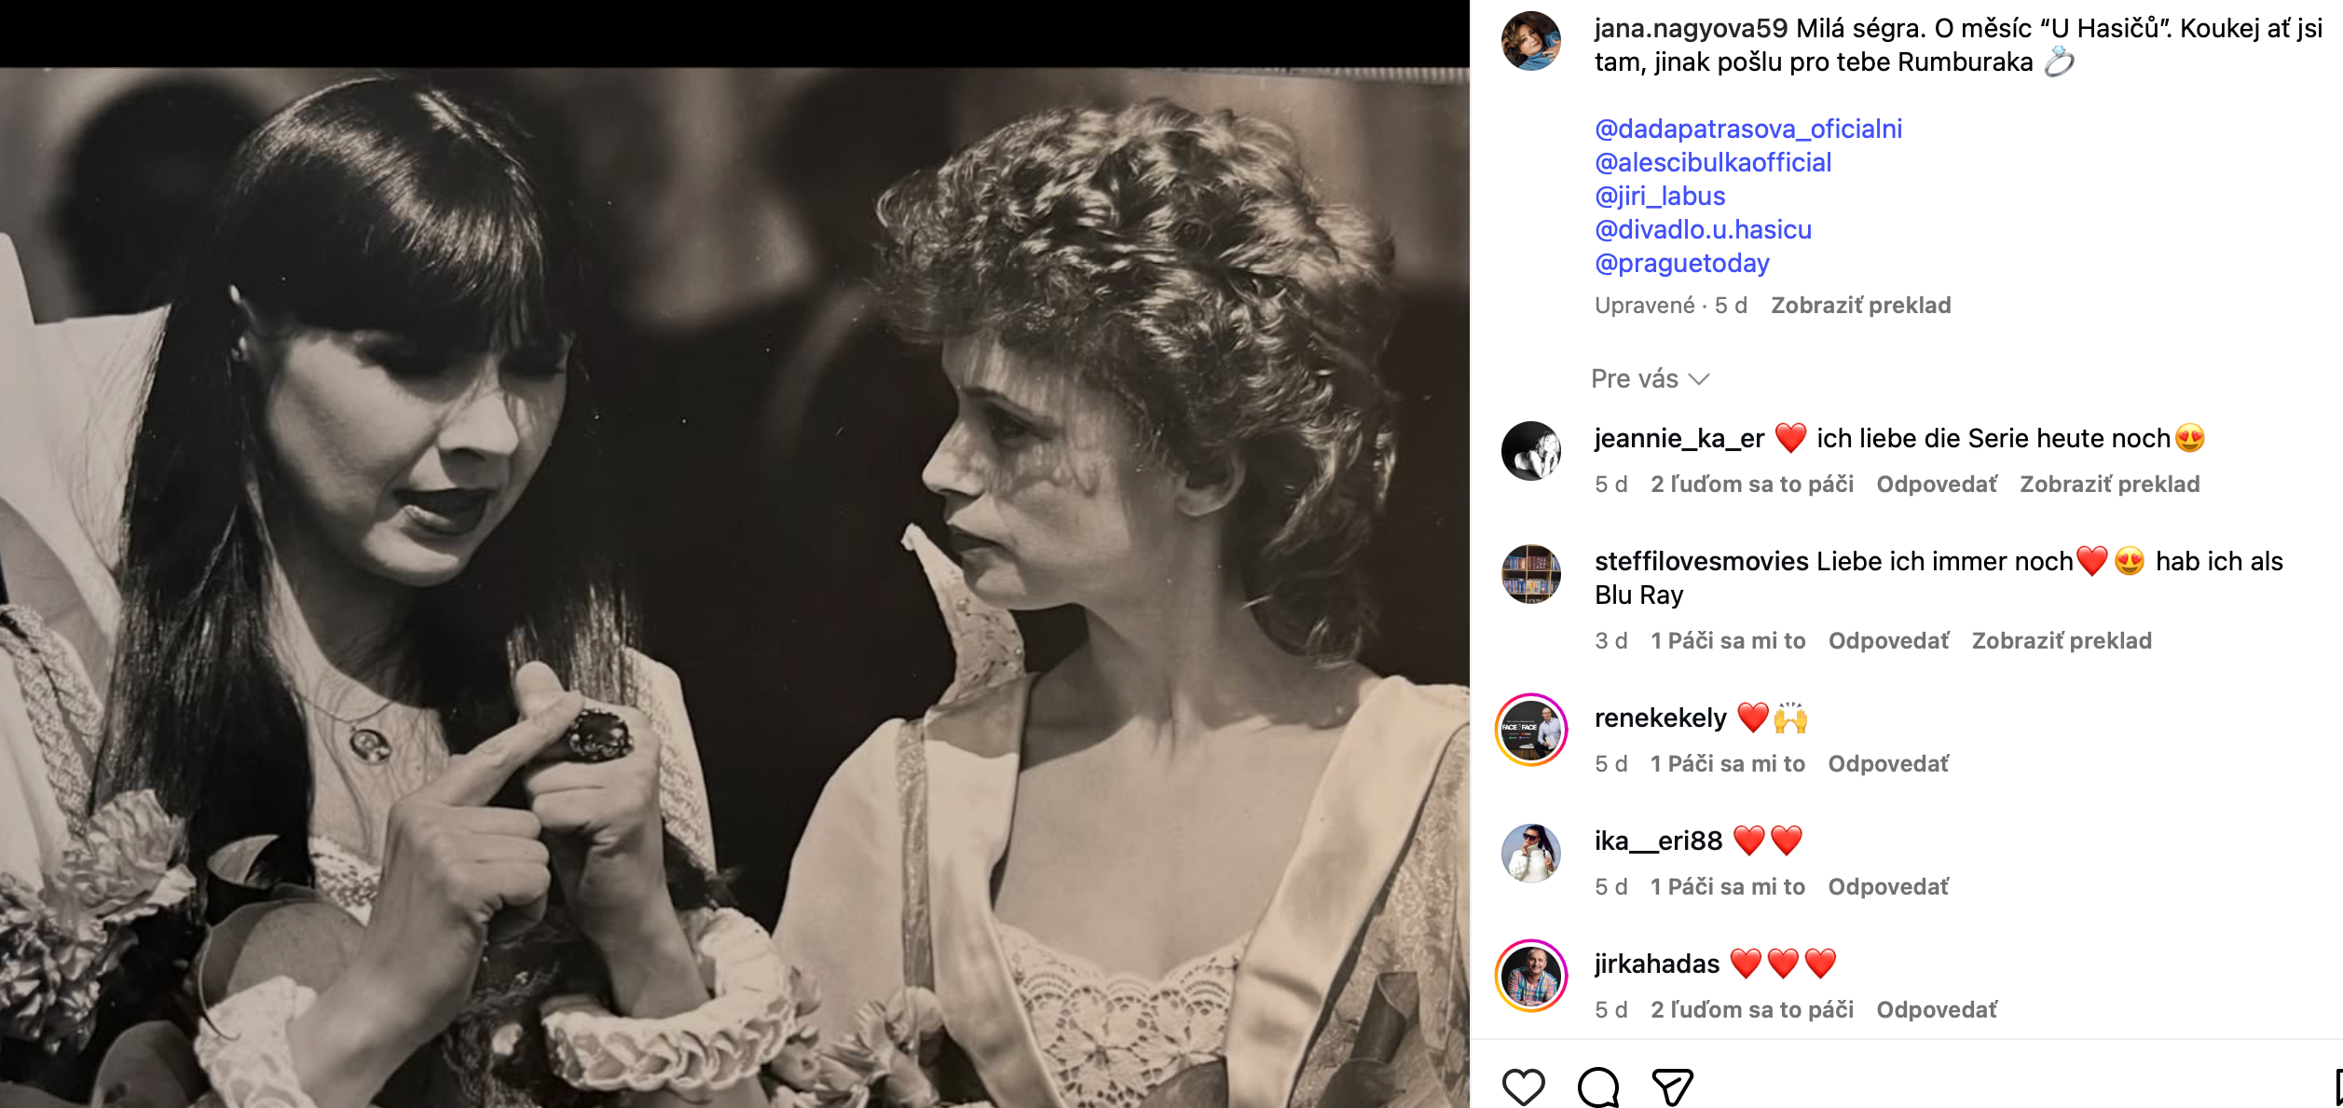Visit the @divadlo.u.hasicu profile link
The image size is (2343, 1108).
click(x=1703, y=229)
